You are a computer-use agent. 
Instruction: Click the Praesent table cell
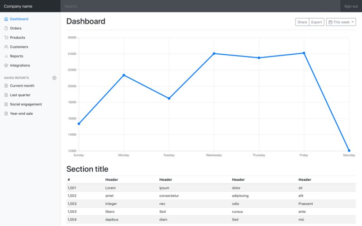pos(305,204)
